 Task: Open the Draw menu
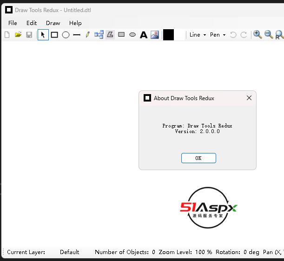pyautogui.click(x=53, y=23)
